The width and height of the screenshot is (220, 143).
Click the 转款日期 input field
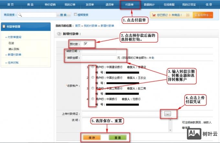(x=99, y=51)
